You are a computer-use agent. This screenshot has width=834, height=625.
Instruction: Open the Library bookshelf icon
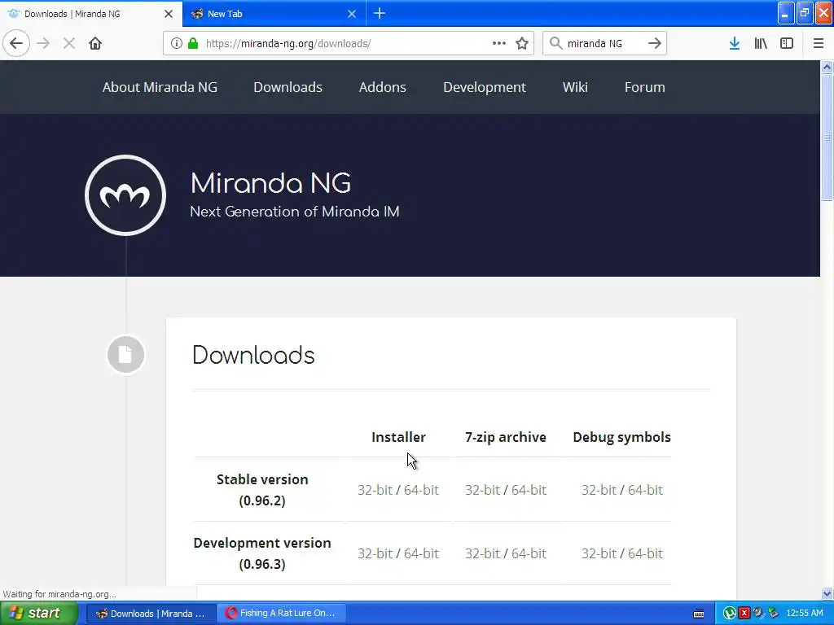[x=761, y=43]
